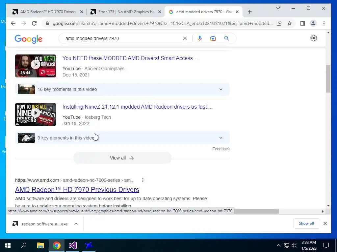Open File Explorer from taskbar
337x252 pixels.
point(40,245)
